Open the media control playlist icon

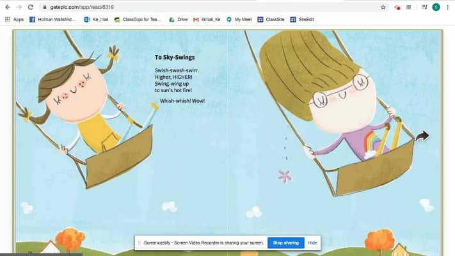coord(424,7)
